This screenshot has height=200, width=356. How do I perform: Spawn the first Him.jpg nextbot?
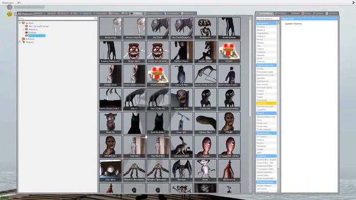[x=229, y=123]
